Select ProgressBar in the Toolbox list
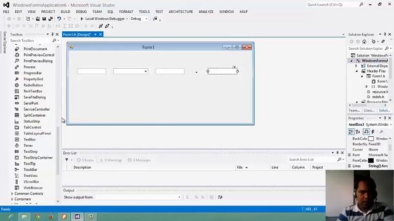Viewport: 394px width, 221px height. click(x=33, y=73)
